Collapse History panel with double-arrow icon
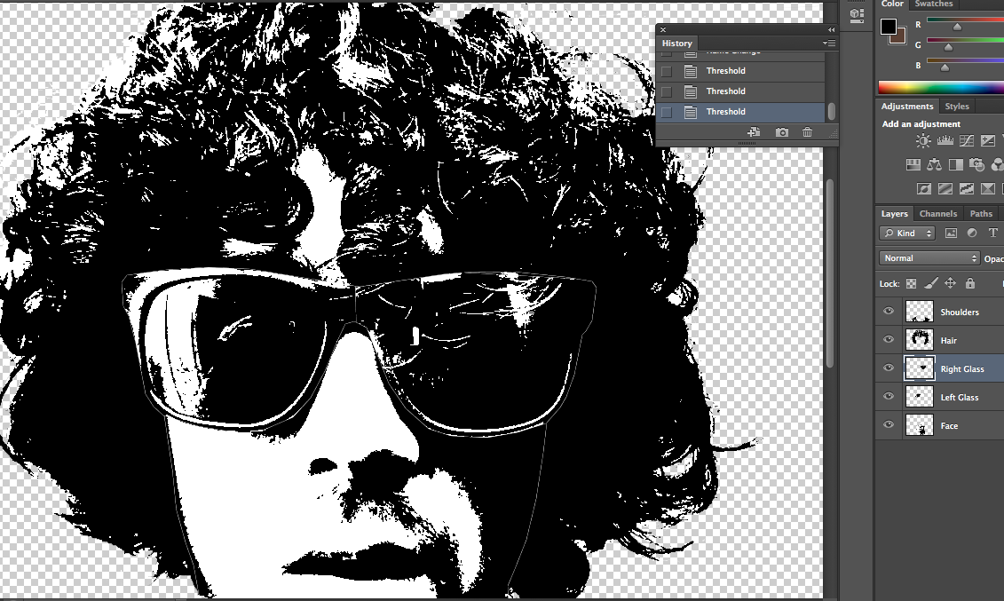The width and height of the screenshot is (1004, 601). [x=831, y=29]
